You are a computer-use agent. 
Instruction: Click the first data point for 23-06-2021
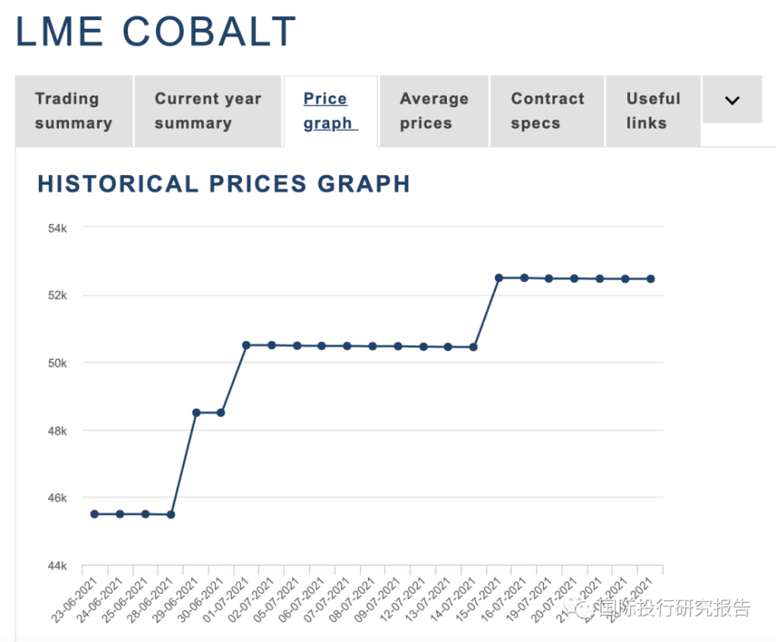point(95,514)
